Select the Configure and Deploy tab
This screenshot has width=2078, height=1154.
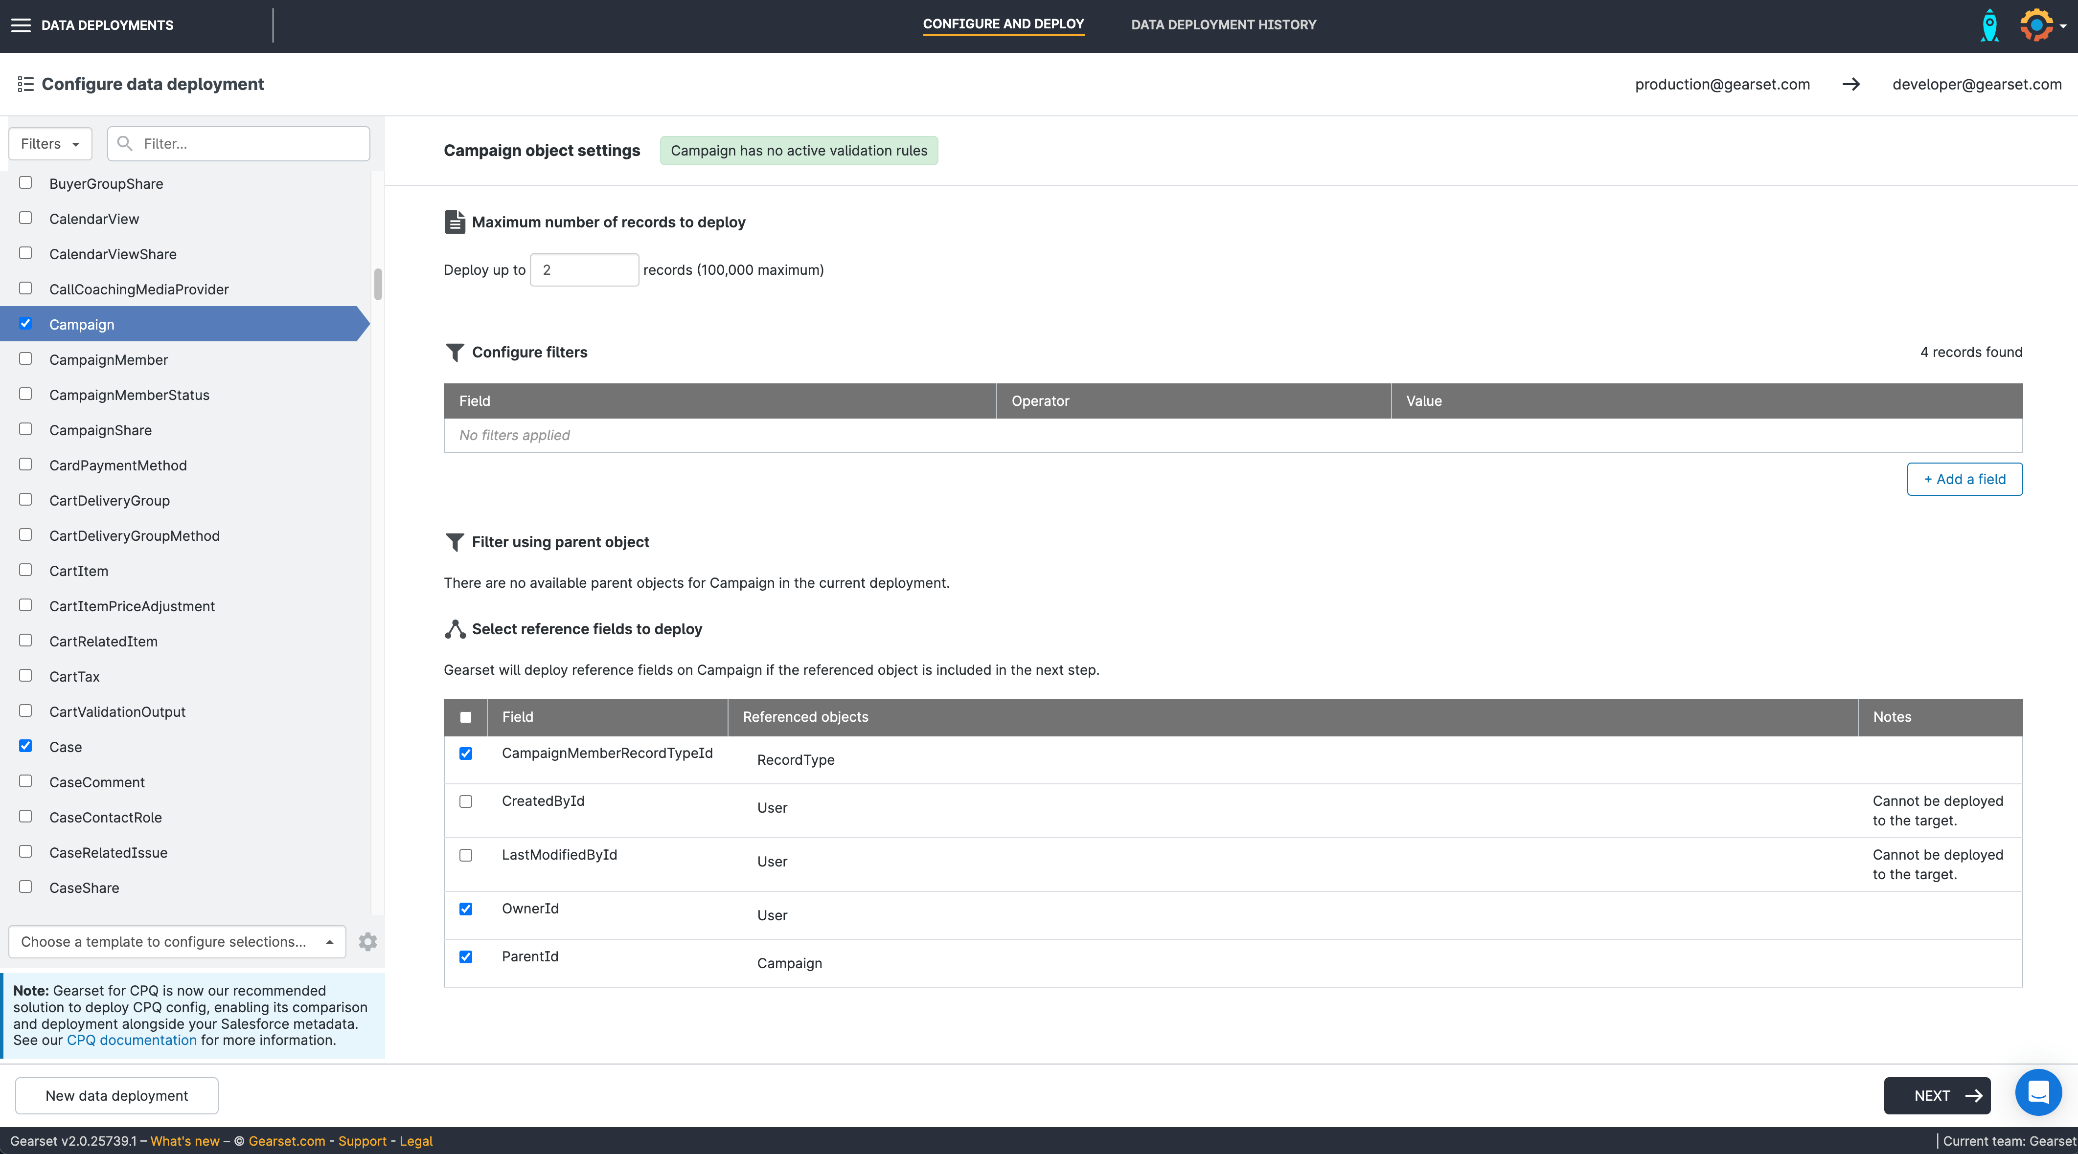coord(1003,24)
